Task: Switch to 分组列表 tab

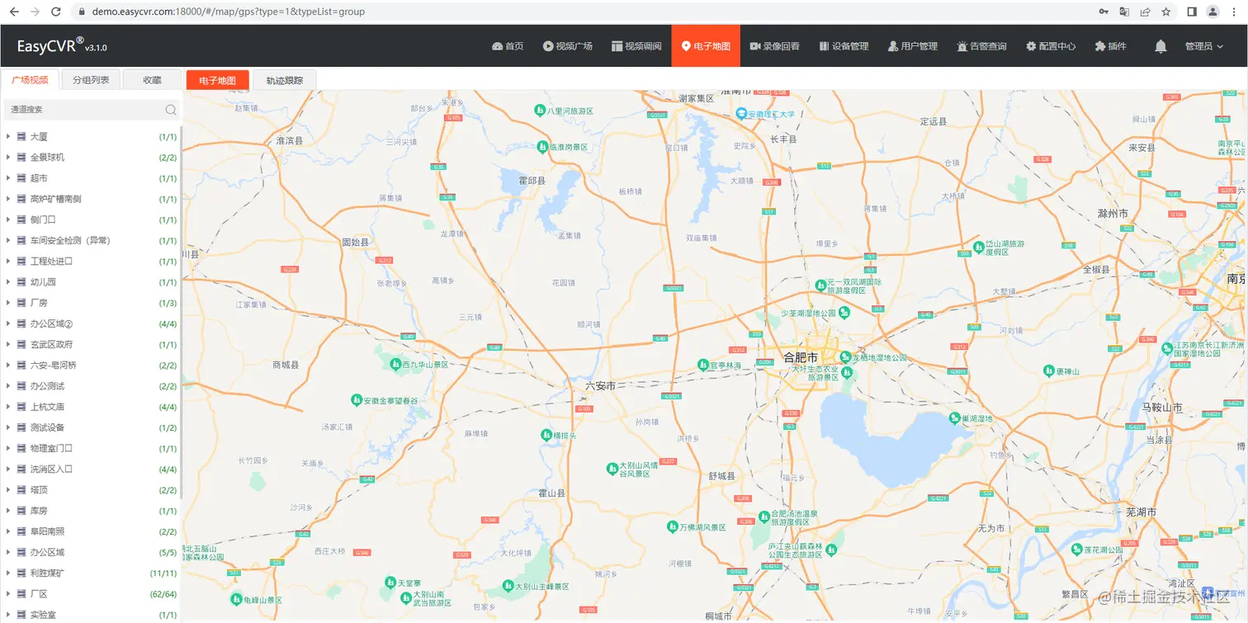Action: pyautogui.click(x=91, y=80)
